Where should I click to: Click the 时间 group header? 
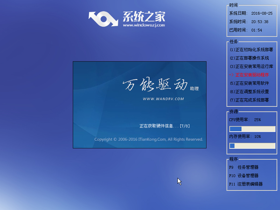(233, 5)
